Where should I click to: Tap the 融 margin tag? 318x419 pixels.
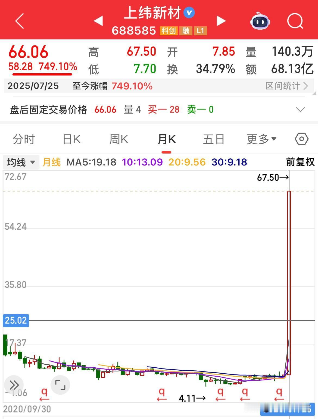pos(186,31)
